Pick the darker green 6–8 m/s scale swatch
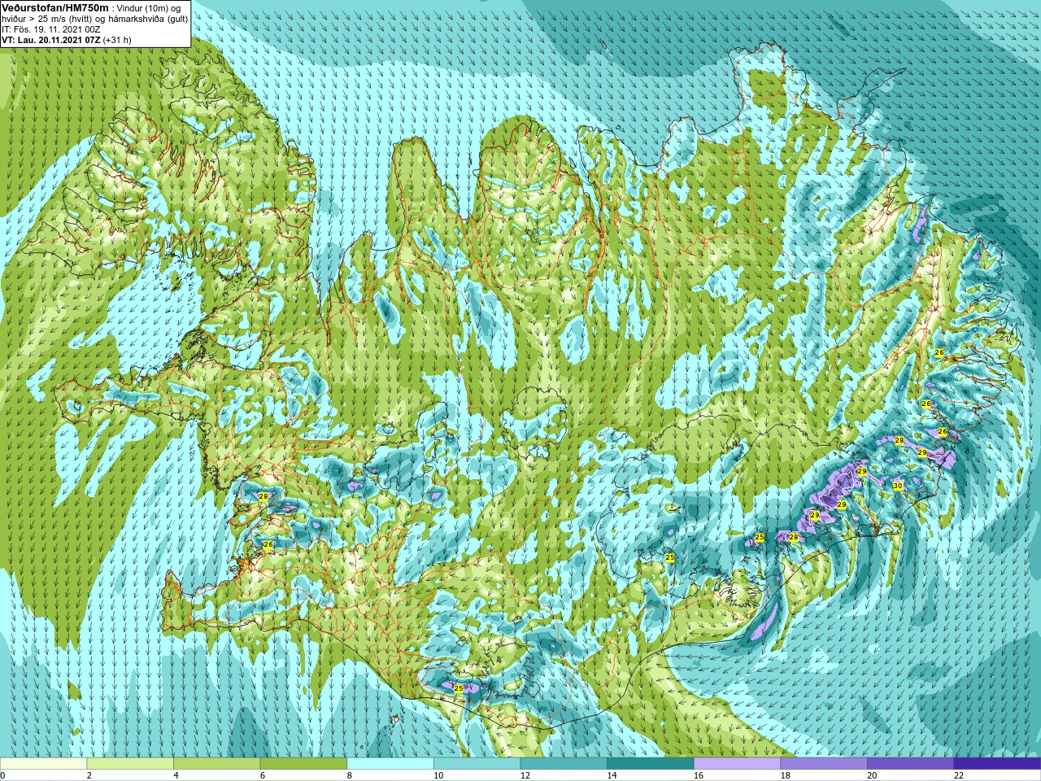 click(x=303, y=763)
